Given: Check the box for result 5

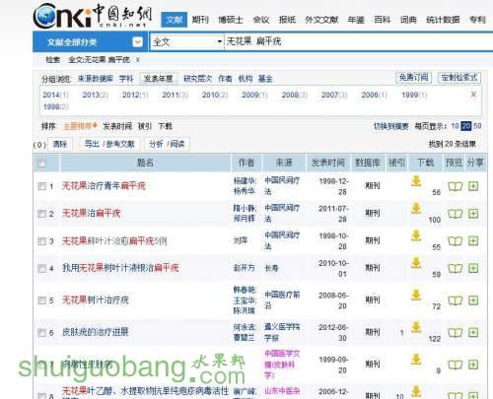Looking at the screenshot, I should (41, 300).
